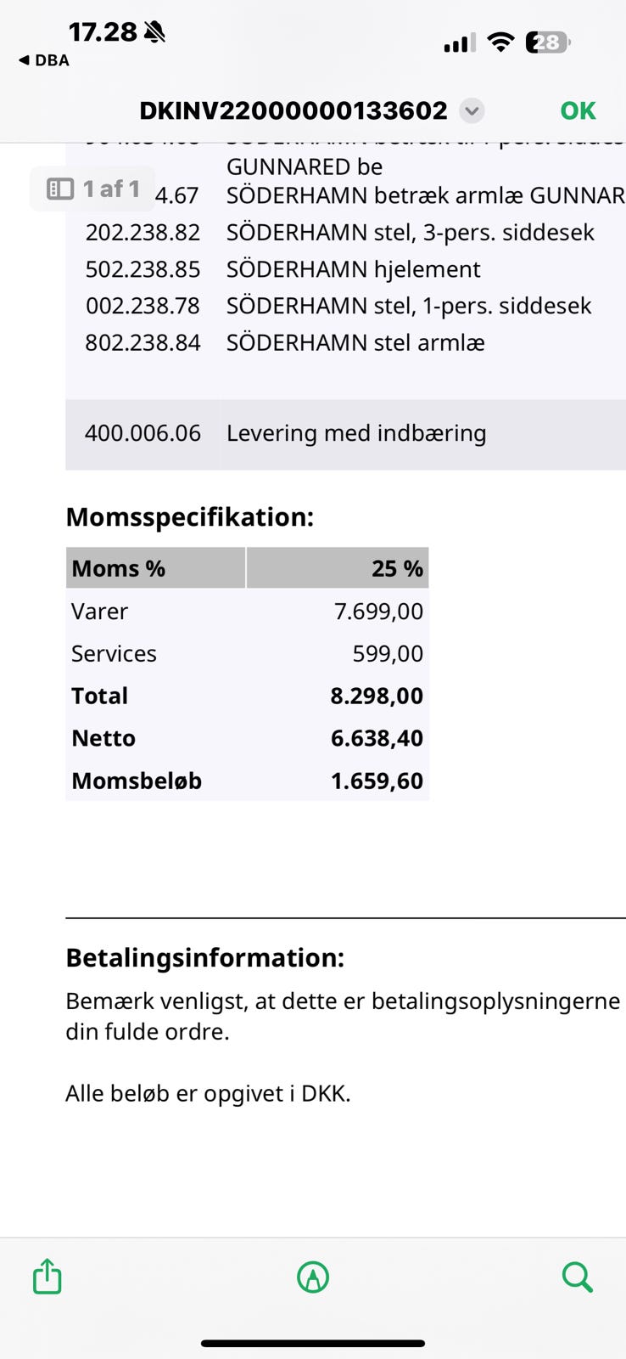
Task: Tap the sidebar page thumbnails icon
Action: tap(60, 189)
